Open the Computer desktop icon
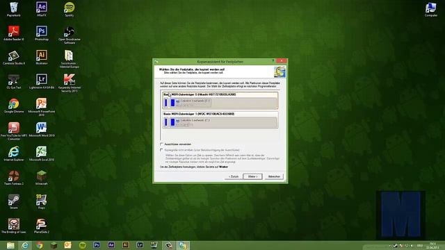Image resolution: width=445 pixels, height=250 pixels. click(x=431, y=9)
